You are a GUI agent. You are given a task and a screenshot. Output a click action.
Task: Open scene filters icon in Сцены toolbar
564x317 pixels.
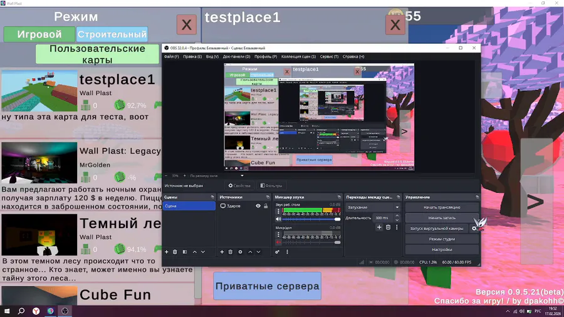(x=184, y=252)
